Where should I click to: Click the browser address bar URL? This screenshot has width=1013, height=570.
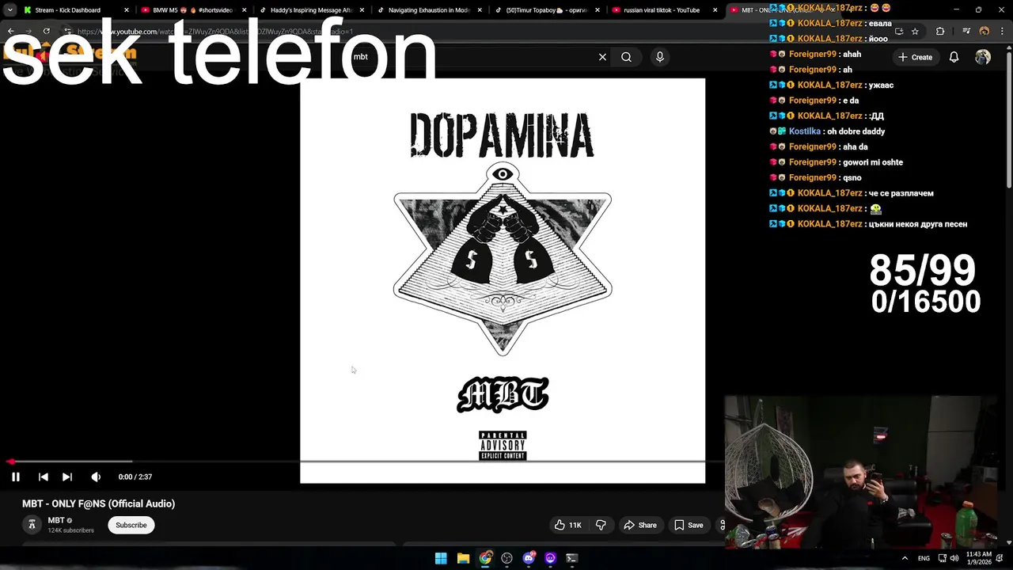215,32
